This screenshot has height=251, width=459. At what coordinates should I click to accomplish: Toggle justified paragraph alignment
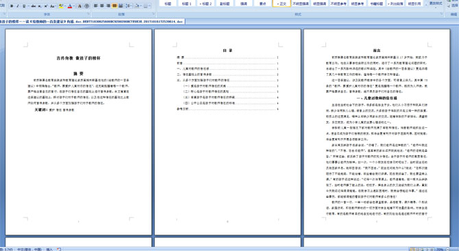point(114,5)
